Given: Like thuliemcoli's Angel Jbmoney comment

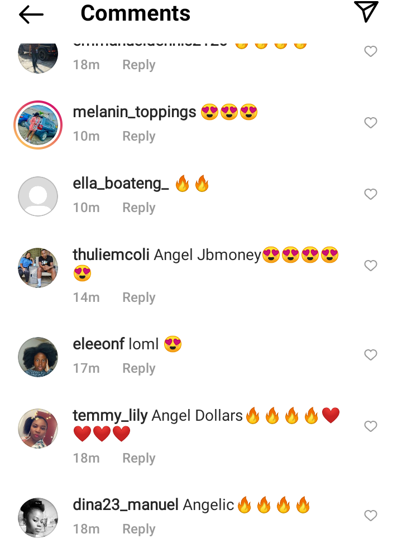Looking at the screenshot, I should [x=370, y=266].
